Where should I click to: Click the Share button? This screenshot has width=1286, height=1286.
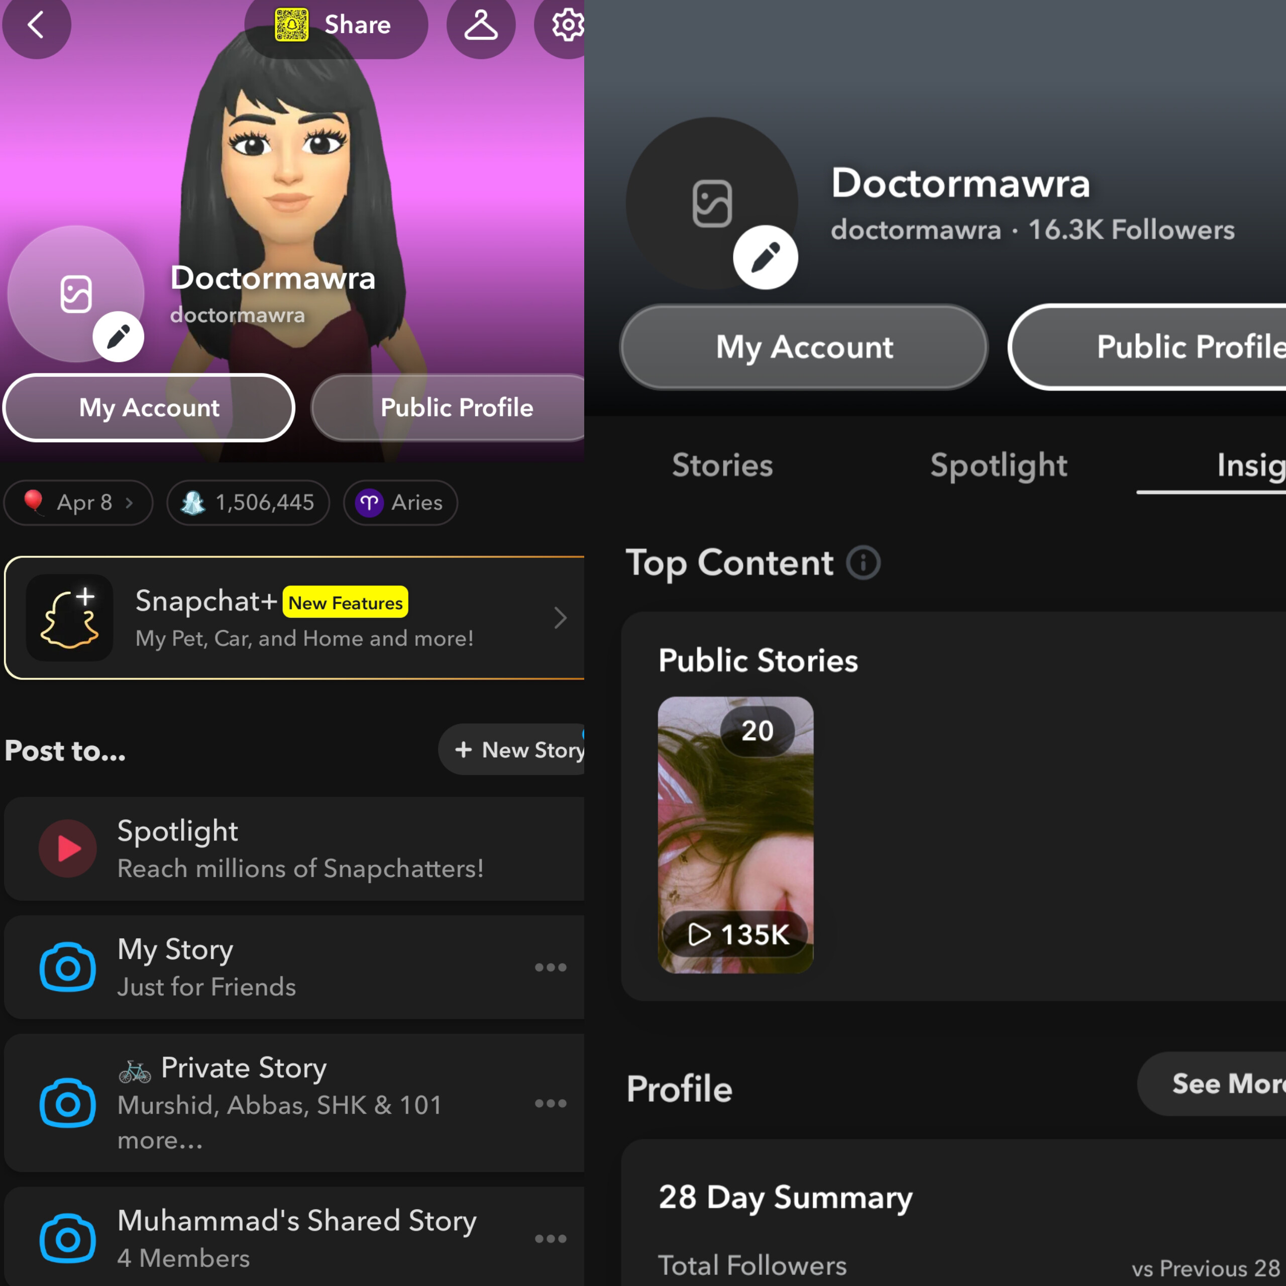pos(336,25)
